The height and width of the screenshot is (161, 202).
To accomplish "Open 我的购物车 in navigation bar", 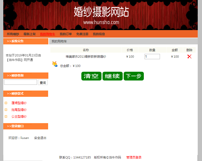I will coord(48,34).
